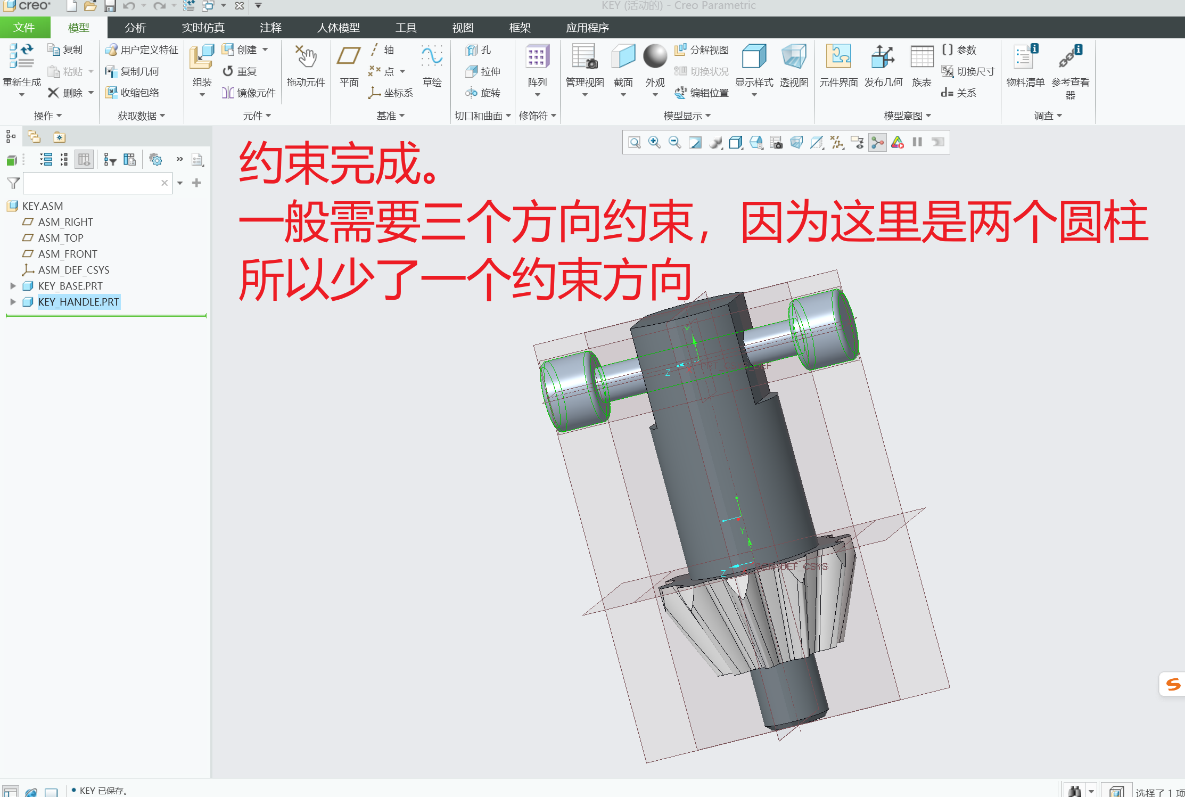Zoom in with the magnifier icon
This screenshot has height=797, width=1185.
coord(654,142)
